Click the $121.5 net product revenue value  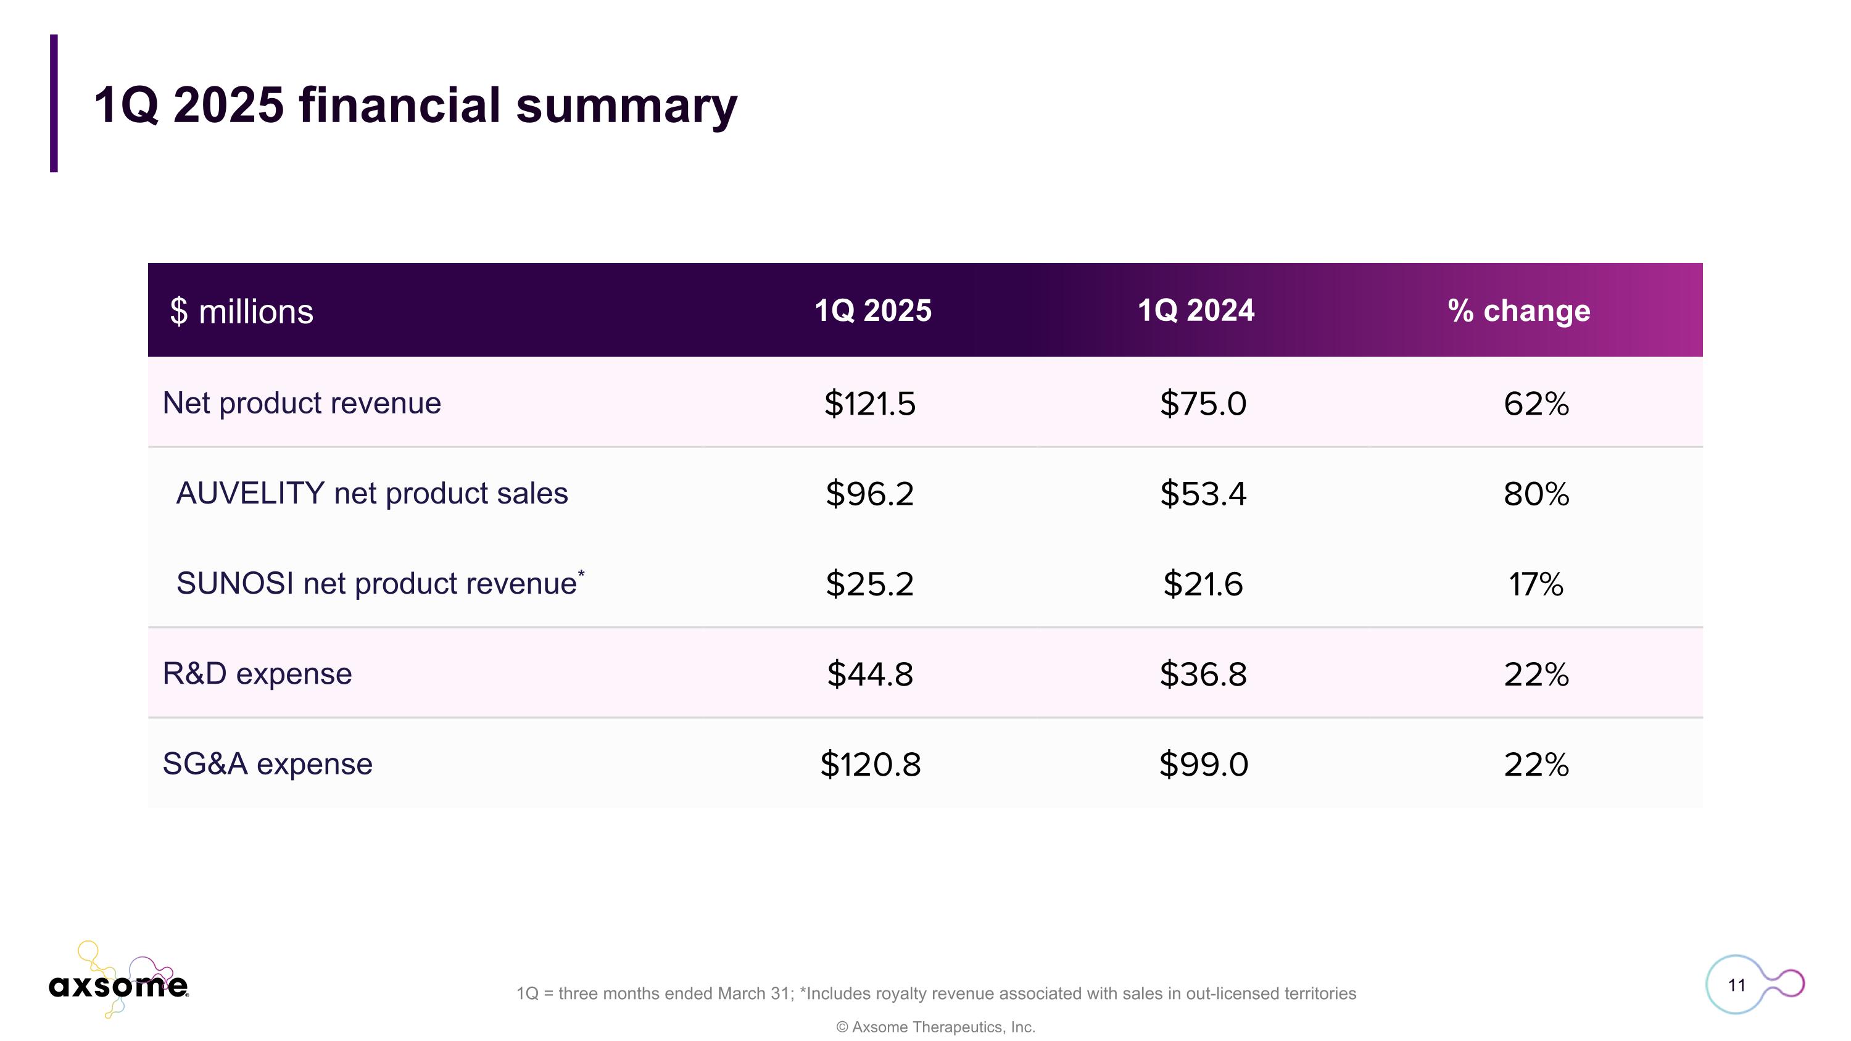[x=869, y=403]
